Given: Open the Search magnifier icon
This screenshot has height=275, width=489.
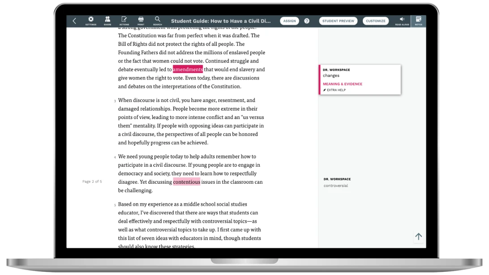Looking at the screenshot, I should [x=158, y=21].
